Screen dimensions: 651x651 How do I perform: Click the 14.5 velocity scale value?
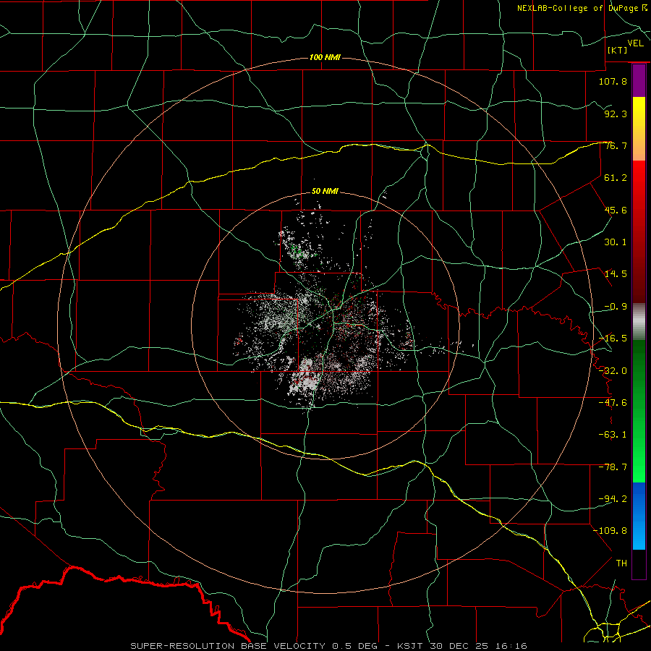click(x=616, y=274)
